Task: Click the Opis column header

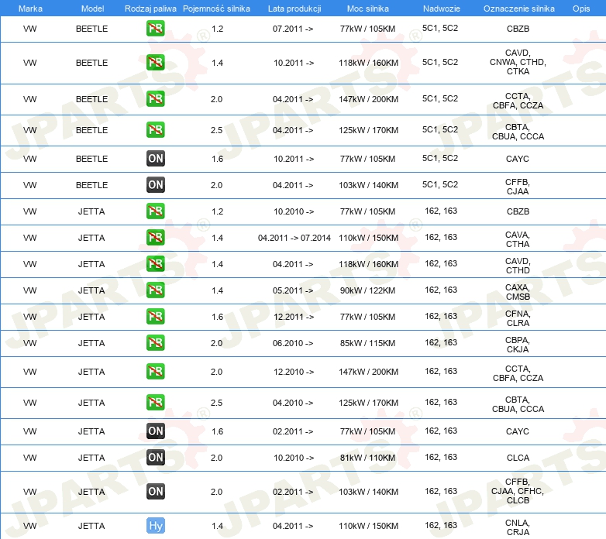Action: (x=580, y=8)
